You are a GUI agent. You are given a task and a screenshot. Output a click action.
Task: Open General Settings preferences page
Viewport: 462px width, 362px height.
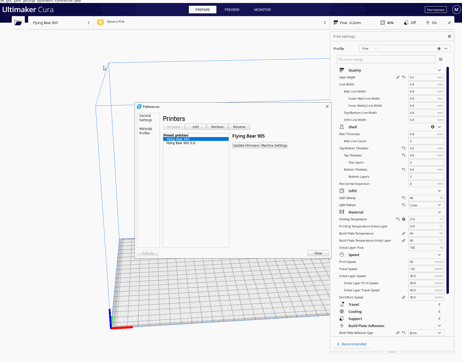pyautogui.click(x=145, y=118)
